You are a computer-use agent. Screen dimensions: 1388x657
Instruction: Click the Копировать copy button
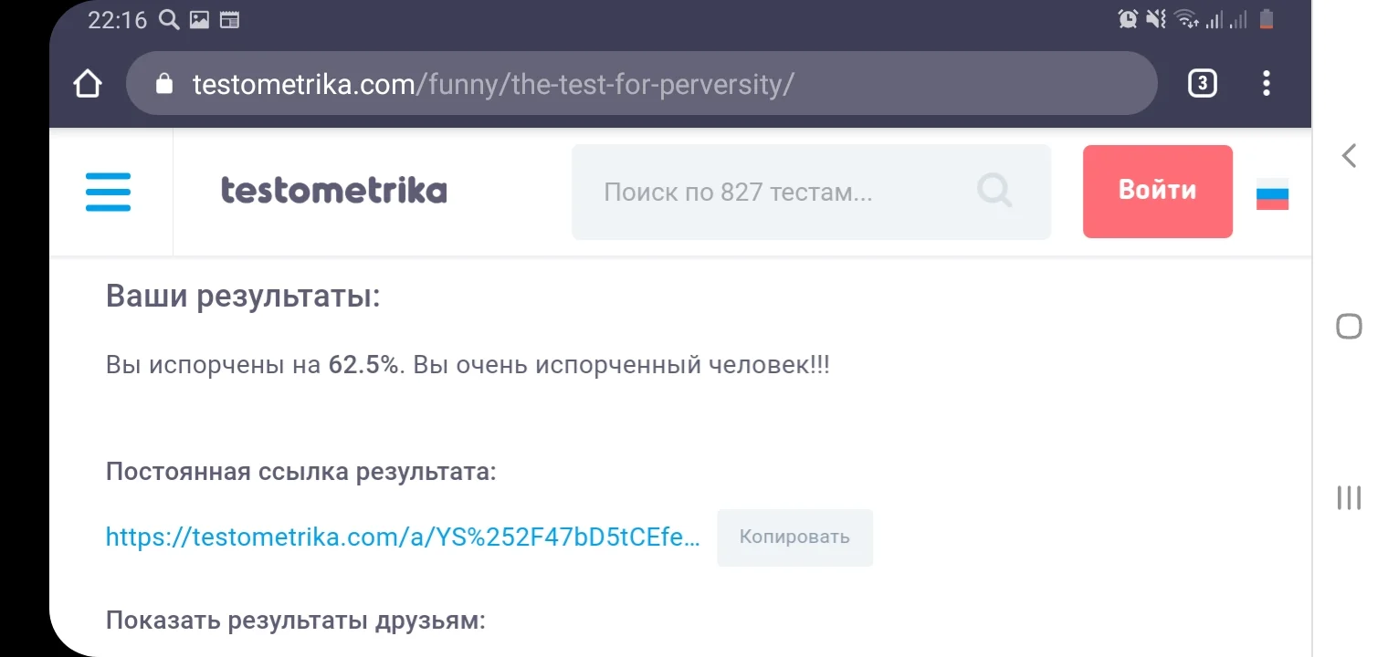(794, 537)
